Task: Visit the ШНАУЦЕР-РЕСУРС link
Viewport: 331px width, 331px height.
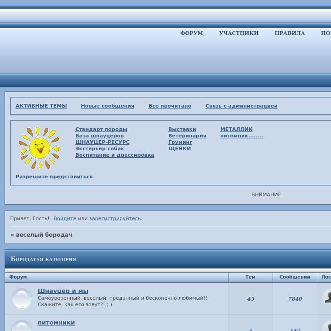Action: (102, 142)
